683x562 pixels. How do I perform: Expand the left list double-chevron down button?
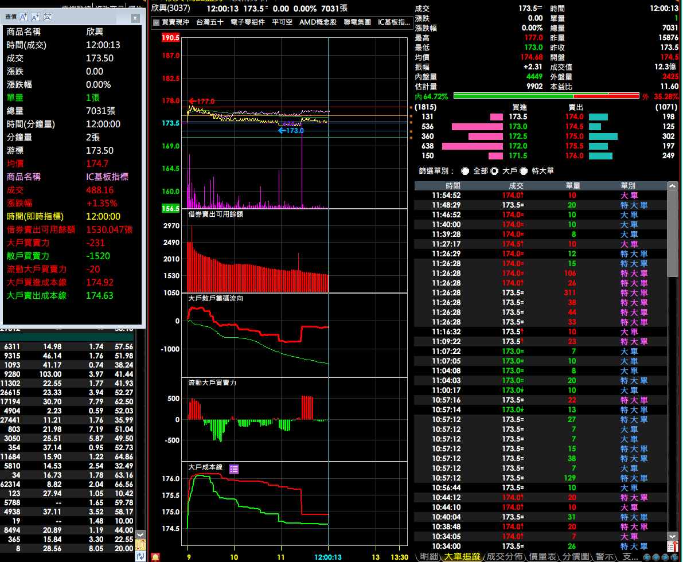140,534
